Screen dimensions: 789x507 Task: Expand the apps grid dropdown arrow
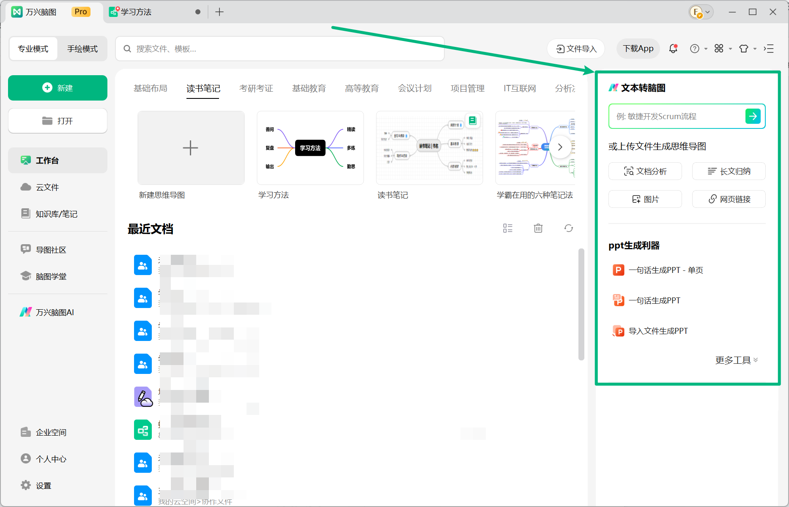coord(730,49)
